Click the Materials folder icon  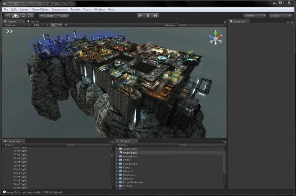pos(121,175)
